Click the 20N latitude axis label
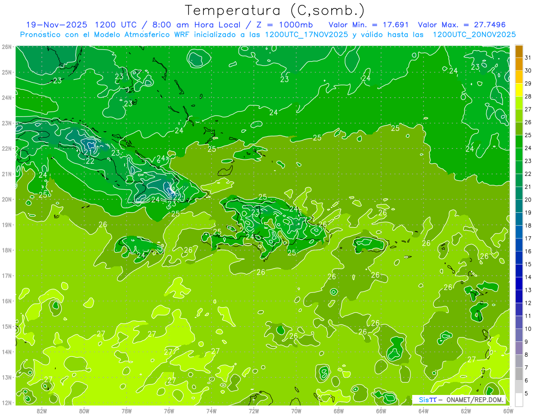Viewport: 540px width, 417px height. click(x=6, y=199)
